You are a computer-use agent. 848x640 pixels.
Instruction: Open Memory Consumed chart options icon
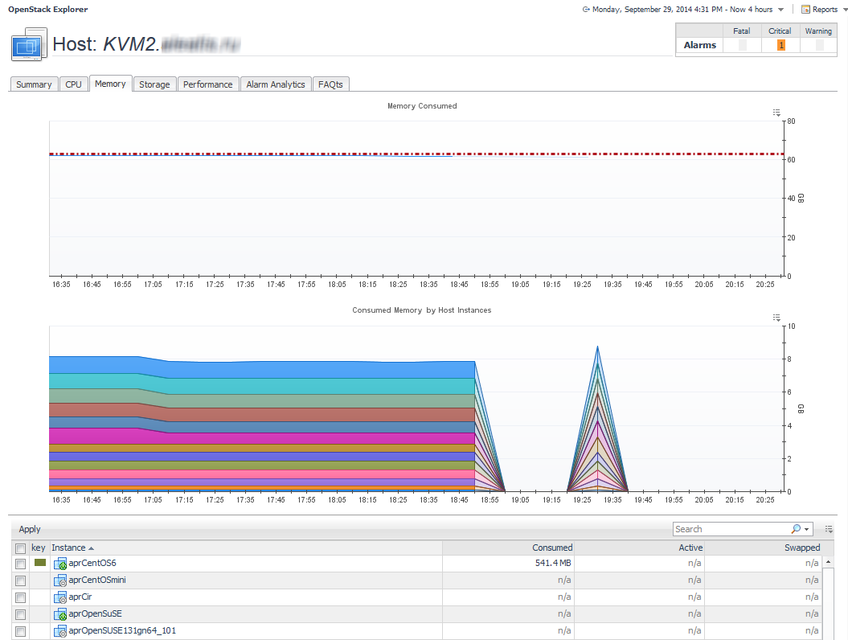(776, 113)
